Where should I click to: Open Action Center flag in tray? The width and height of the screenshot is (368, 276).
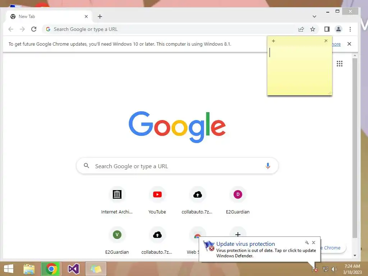point(315,270)
